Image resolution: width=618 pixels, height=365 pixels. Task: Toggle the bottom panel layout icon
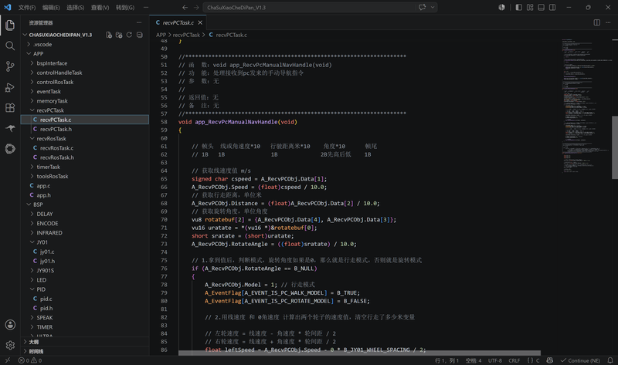(x=542, y=8)
